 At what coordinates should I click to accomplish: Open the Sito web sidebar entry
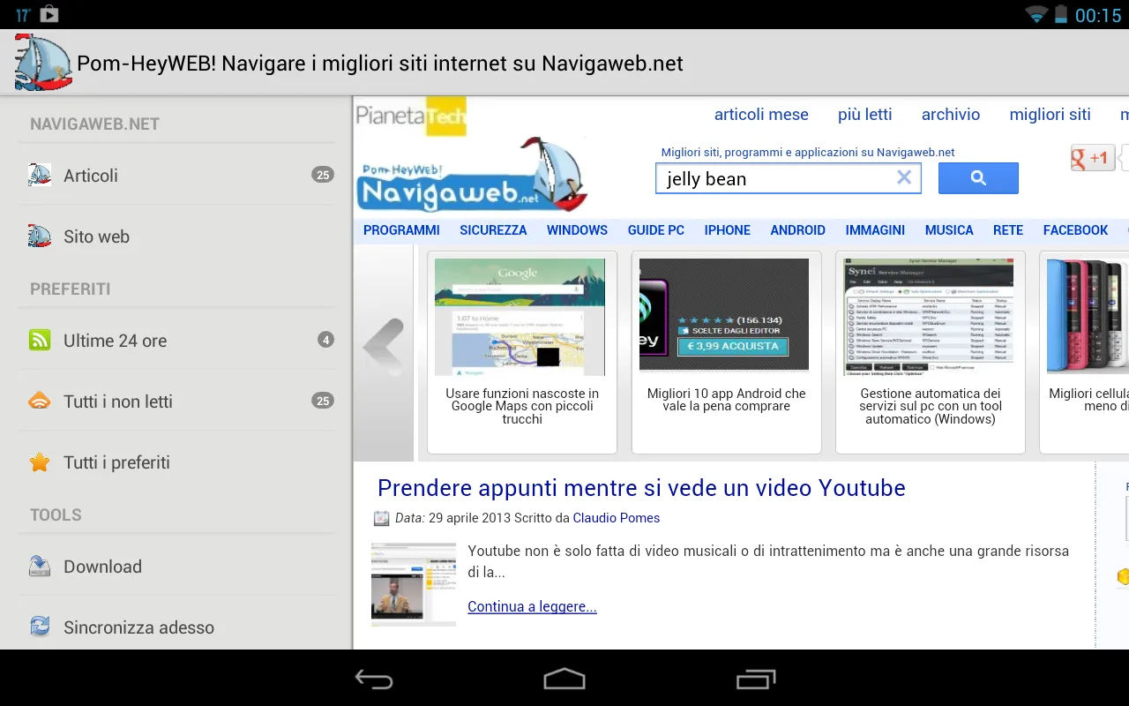[176, 237]
